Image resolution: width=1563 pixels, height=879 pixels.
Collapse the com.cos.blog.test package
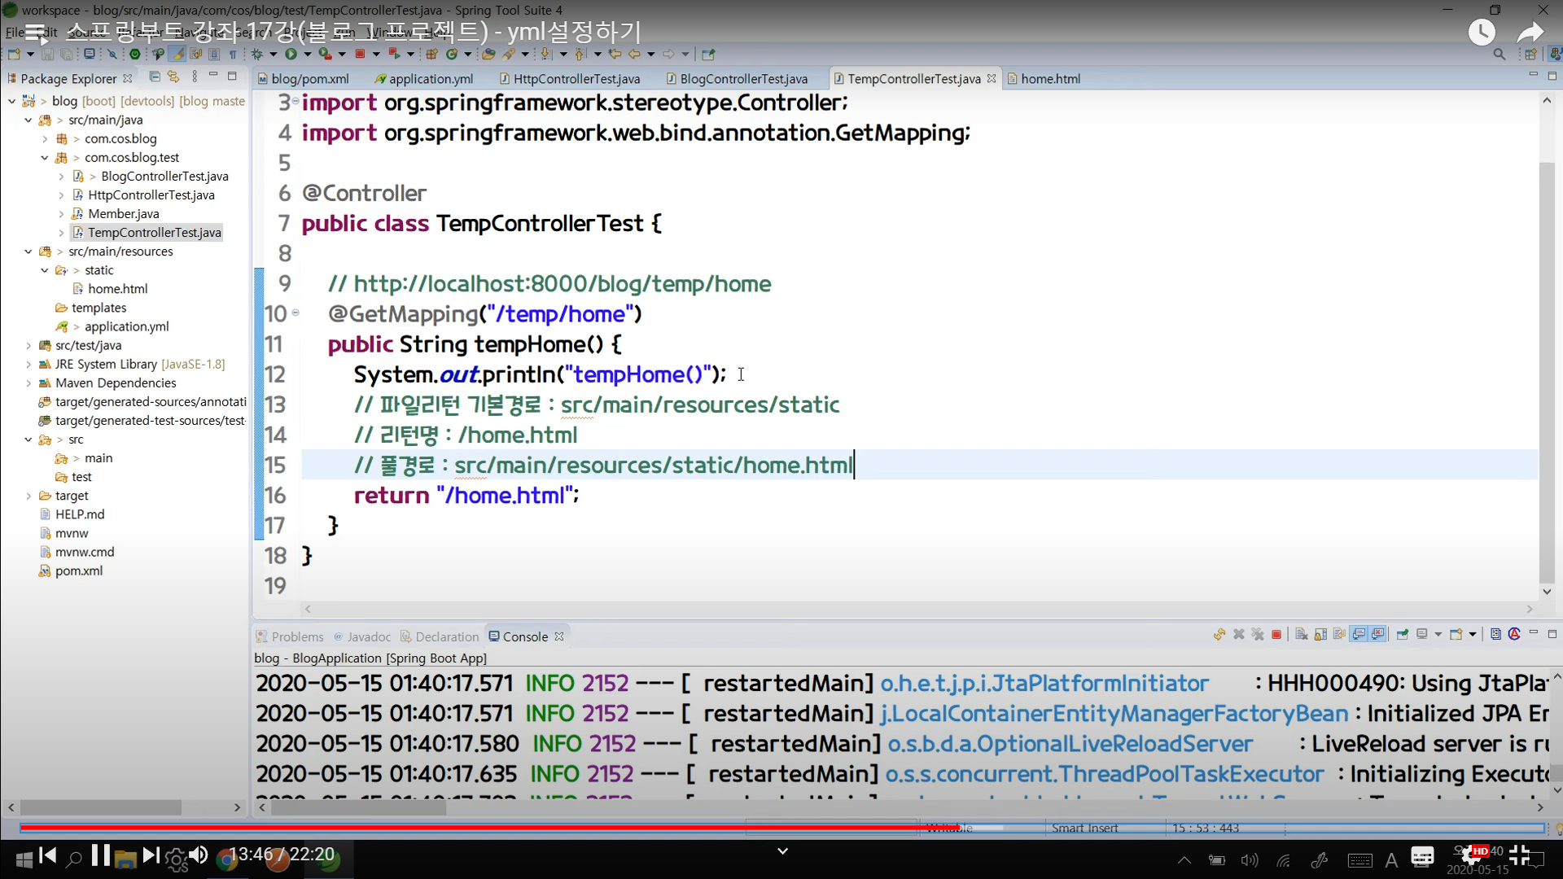45,158
